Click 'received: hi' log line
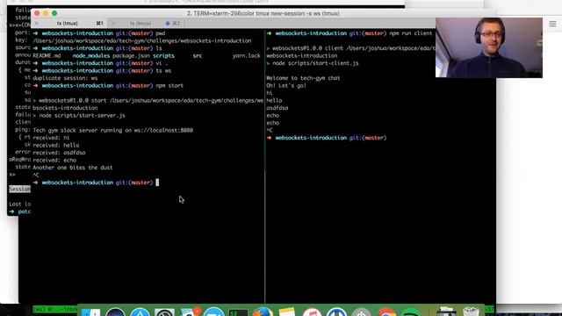The height and width of the screenshot is (316, 562). point(51,138)
